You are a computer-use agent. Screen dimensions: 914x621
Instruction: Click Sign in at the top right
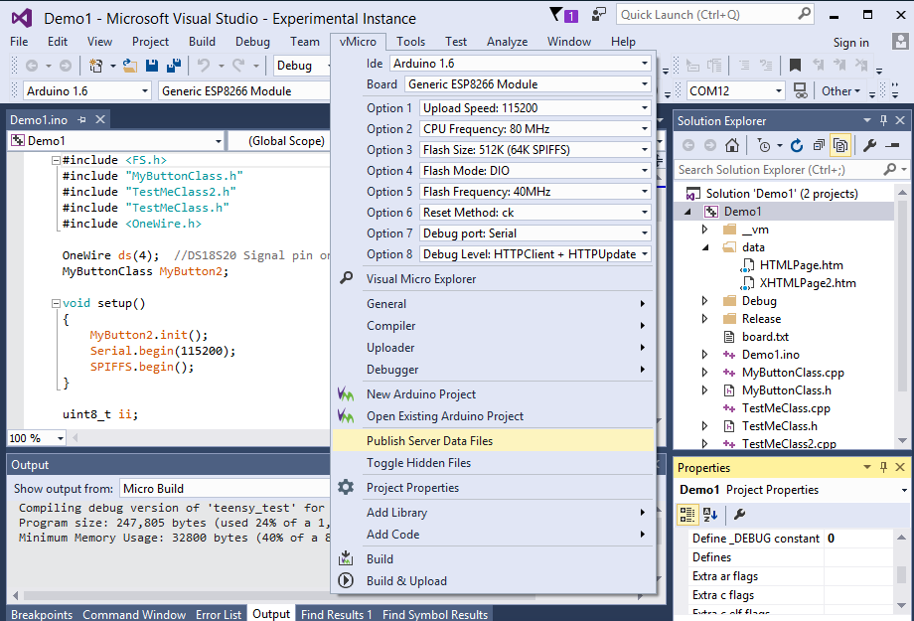click(850, 42)
